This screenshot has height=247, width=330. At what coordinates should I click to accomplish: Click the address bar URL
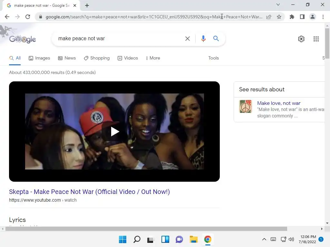tap(154, 17)
